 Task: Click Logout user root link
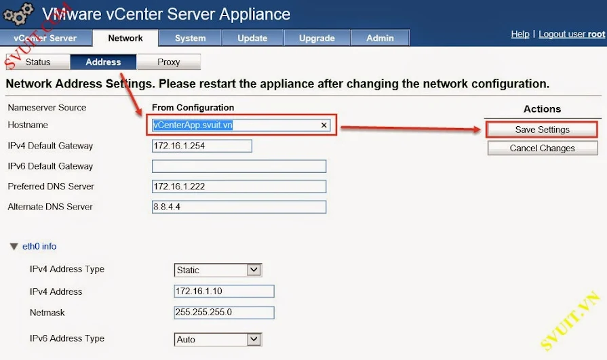(572, 34)
